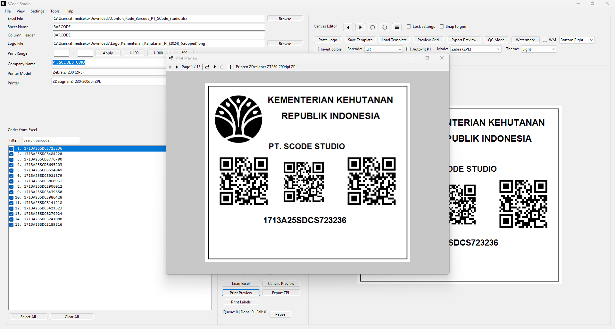This screenshot has width=615, height=329.
Task: Click Load Template
Action: 394,40
